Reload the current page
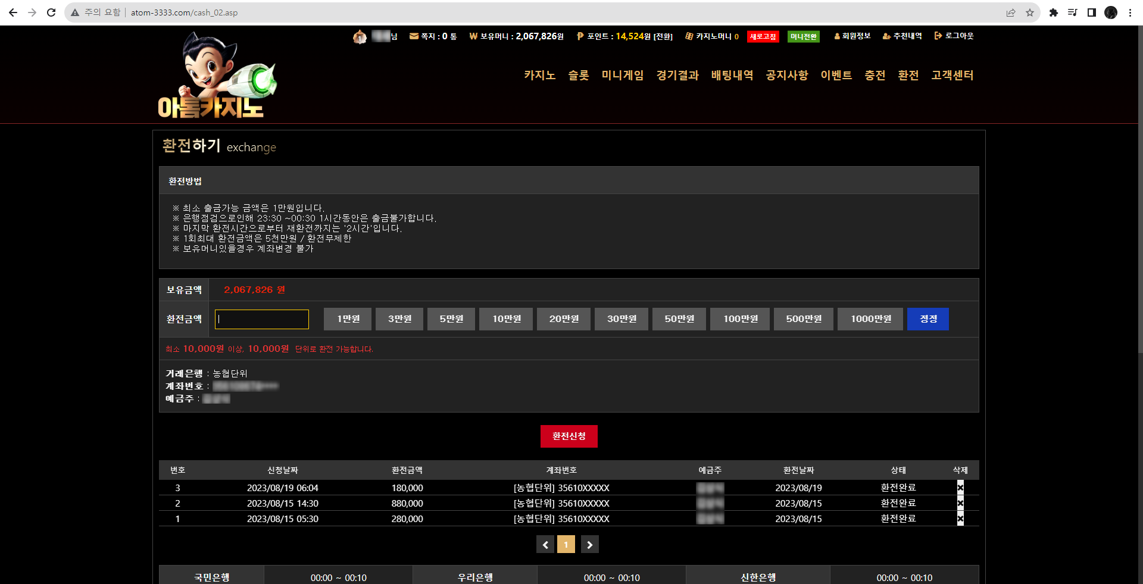Image resolution: width=1143 pixels, height=584 pixels. coord(51,13)
